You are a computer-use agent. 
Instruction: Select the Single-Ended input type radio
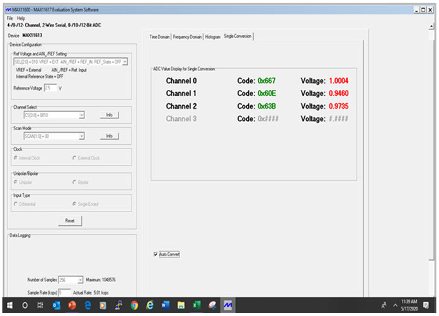tap(74, 204)
